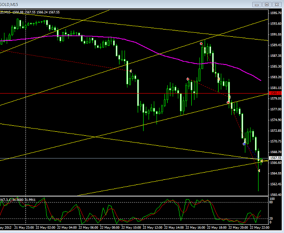The height and width of the screenshot is (233, 284).
Task: Select the red horizontal line at 1580.11
Action: (x=134, y=94)
